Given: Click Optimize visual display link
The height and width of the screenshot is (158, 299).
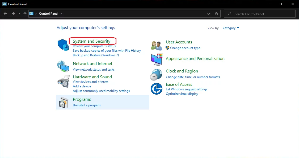Looking at the screenshot, I should coord(182,94).
